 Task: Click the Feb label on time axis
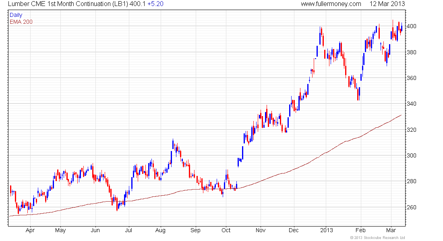coord(360,231)
